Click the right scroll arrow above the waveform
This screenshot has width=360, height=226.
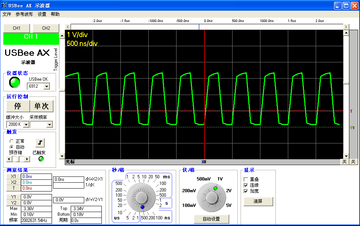coord(346,27)
